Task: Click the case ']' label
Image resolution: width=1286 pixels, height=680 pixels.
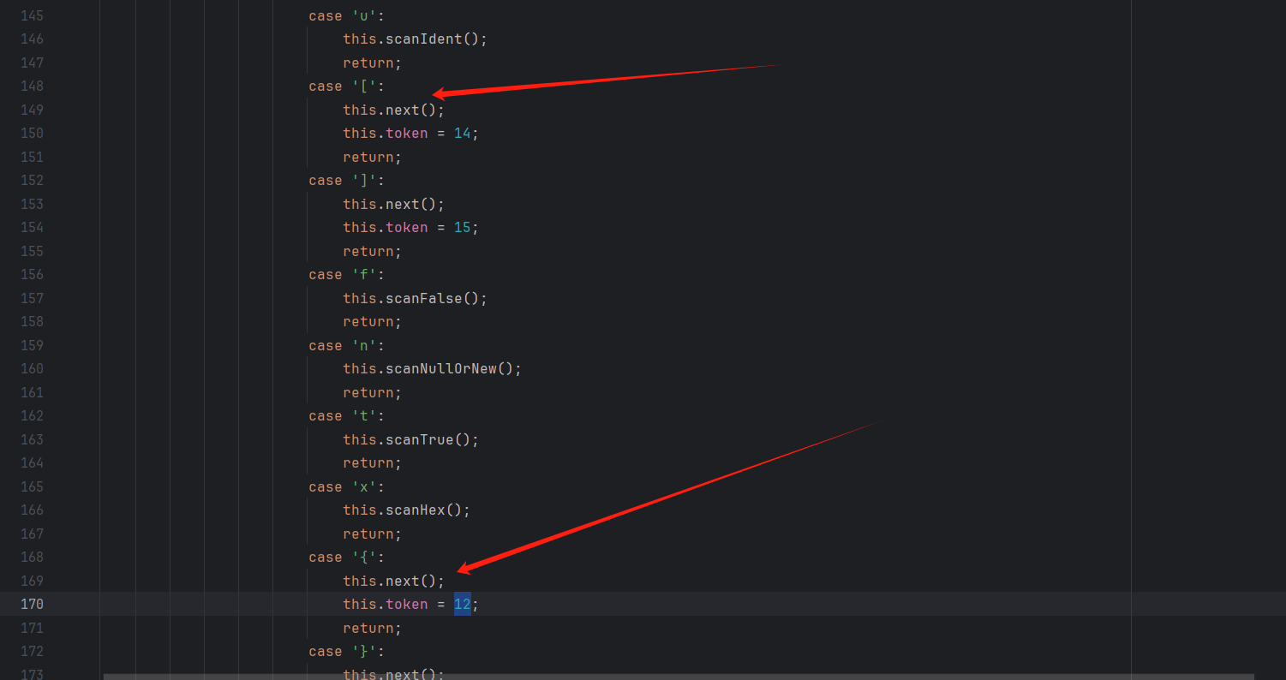Action: 347,180
